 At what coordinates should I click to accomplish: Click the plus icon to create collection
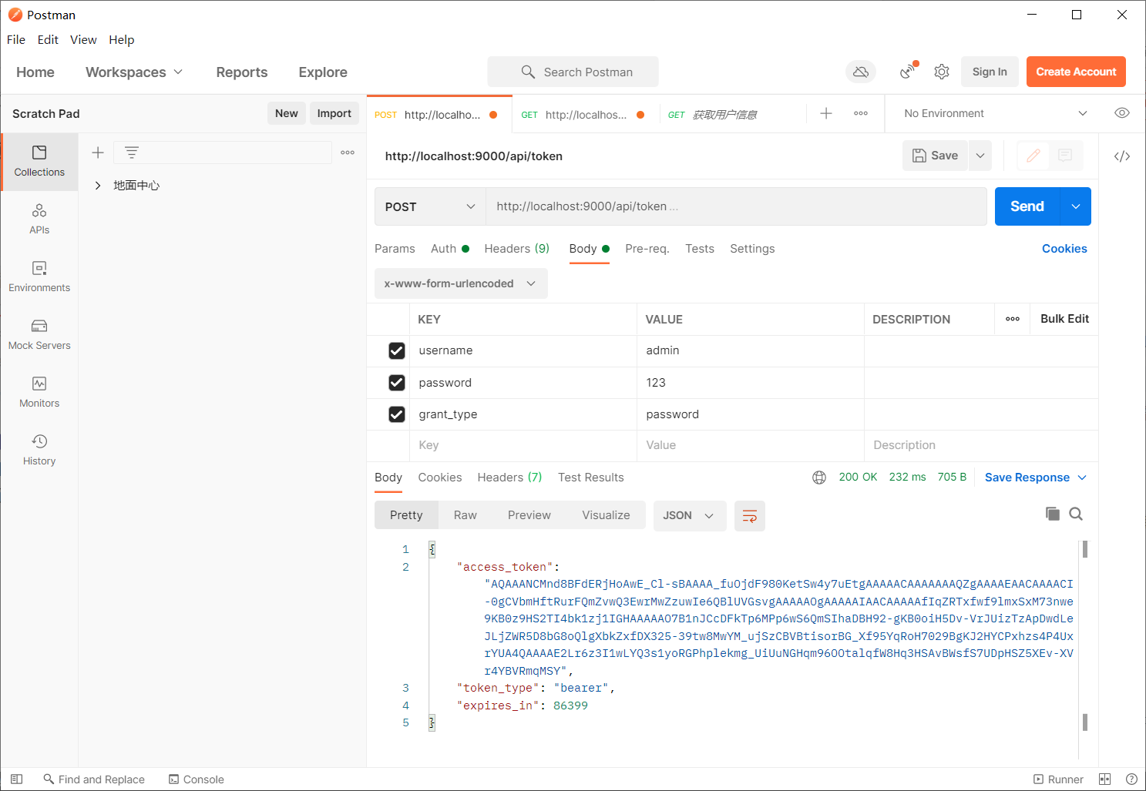[x=98, y=153]
